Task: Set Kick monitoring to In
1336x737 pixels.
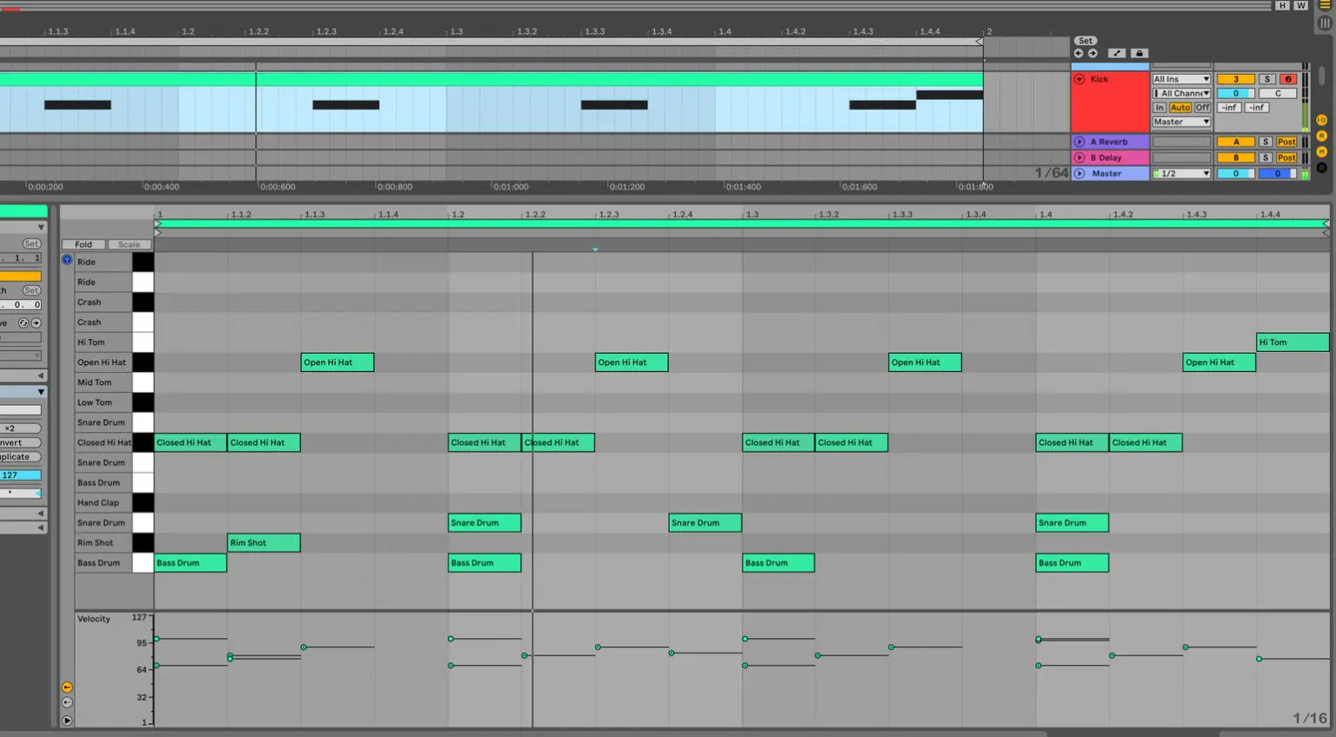Action: (1160, 107)
